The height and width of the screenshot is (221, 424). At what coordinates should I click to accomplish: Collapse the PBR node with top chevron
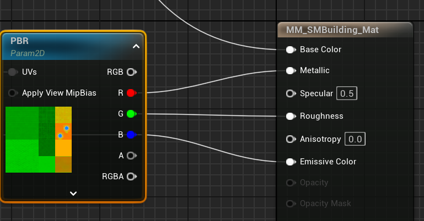[136, 46]
